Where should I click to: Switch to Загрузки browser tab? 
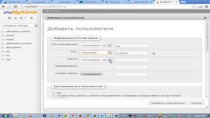(x=116, y=2)
